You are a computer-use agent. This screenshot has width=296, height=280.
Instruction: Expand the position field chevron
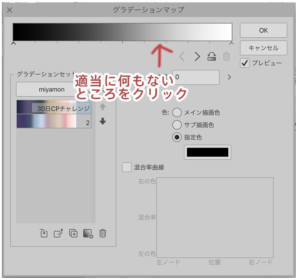tap(229, 77)
